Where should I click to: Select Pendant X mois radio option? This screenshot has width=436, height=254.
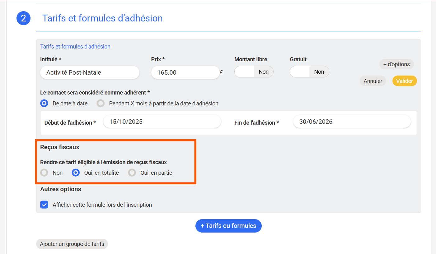coord(101,103)
